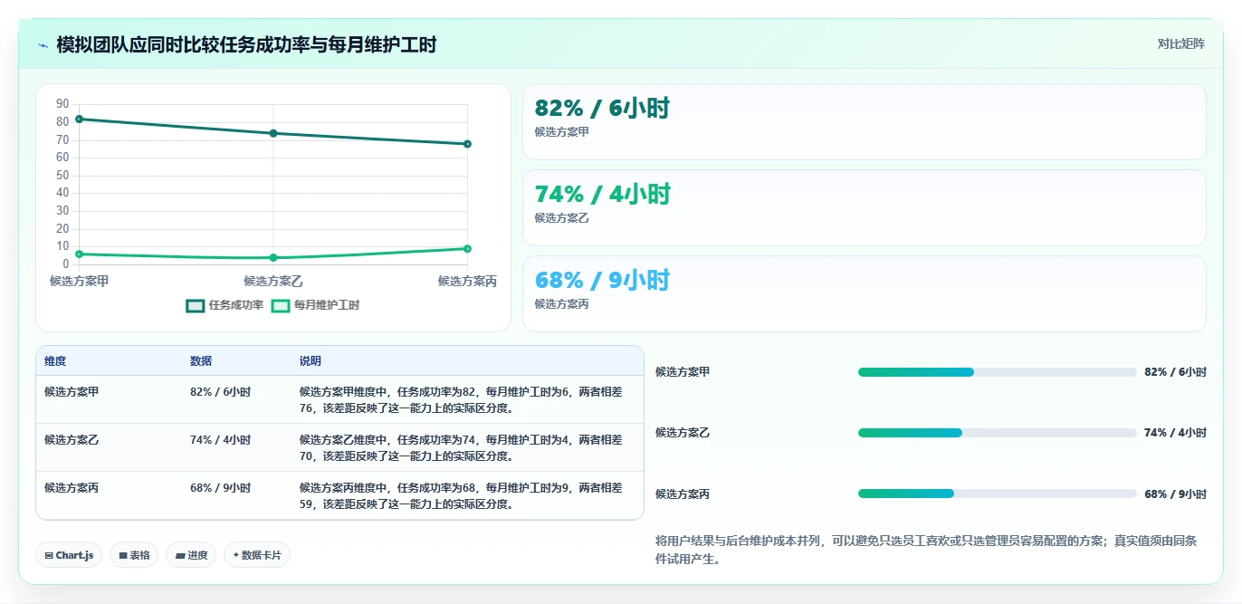This screenshot has width=1242, height=604.
Task: Open the 68% / 9小时 data card
Action: (865, 293)
